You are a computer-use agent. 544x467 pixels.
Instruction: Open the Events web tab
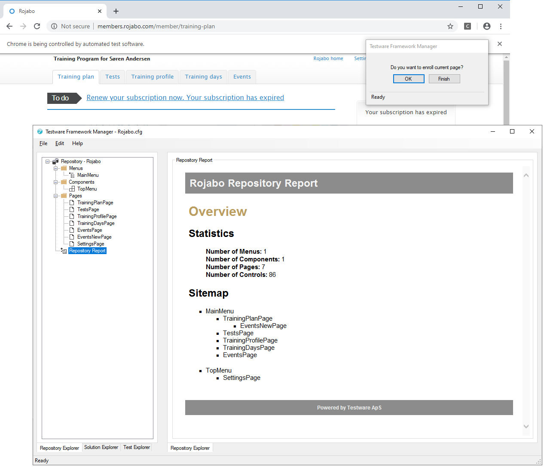pyautogui.click(x=242, y=77)
